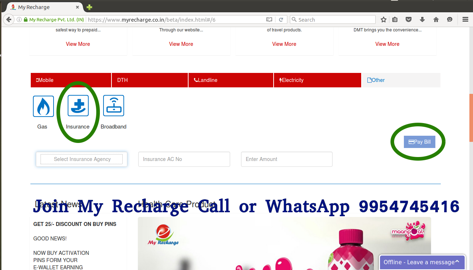
Task: Choose the Broadband service icon
Action: (113, 106)
